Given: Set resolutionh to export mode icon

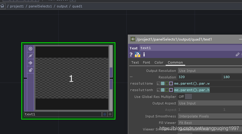Looking at the screenshot, I should pyautogui.click(x=167, y=90).
